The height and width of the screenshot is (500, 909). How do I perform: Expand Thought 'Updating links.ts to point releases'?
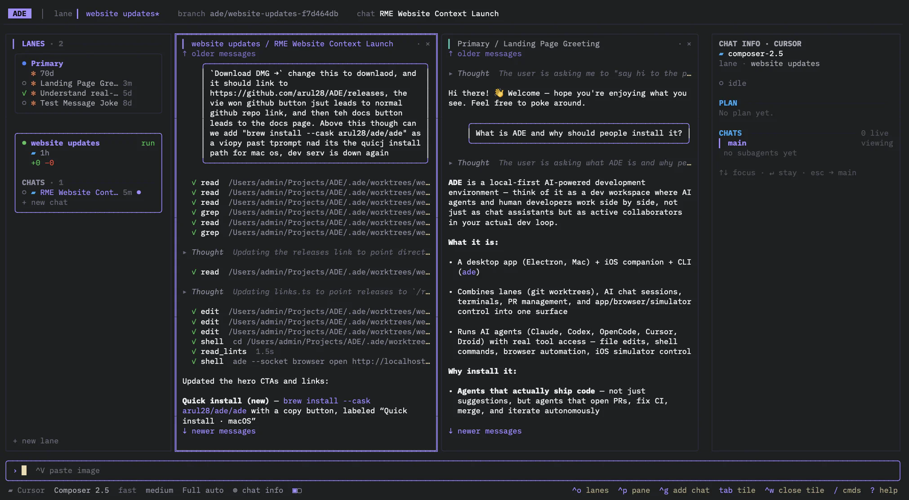[x=306, y=292]
